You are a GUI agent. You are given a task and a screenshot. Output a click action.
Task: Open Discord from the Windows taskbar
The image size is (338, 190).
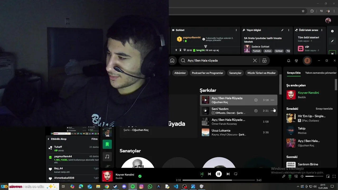[124, 187]
